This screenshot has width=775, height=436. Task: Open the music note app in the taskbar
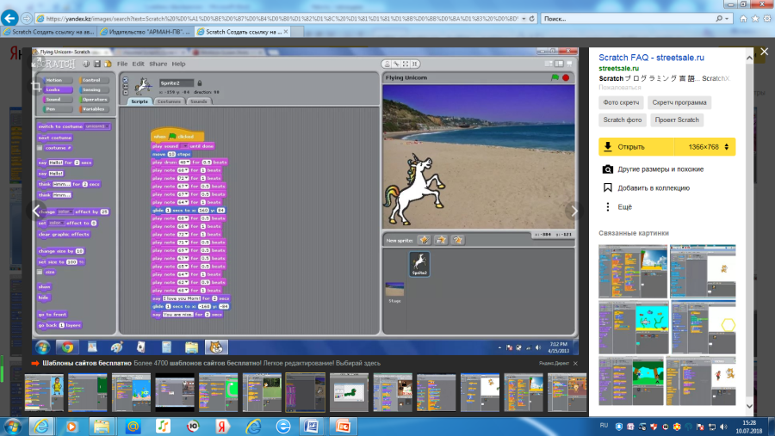tap(163, 427)
